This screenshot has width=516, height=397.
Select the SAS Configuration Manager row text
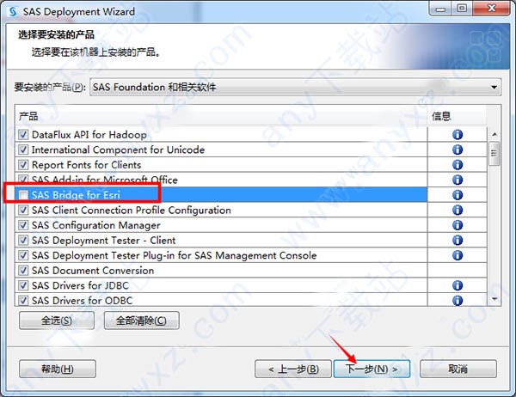click(x=96, y=225)
